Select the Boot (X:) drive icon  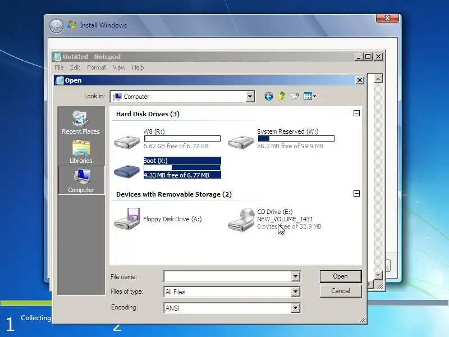coord(127,171)
